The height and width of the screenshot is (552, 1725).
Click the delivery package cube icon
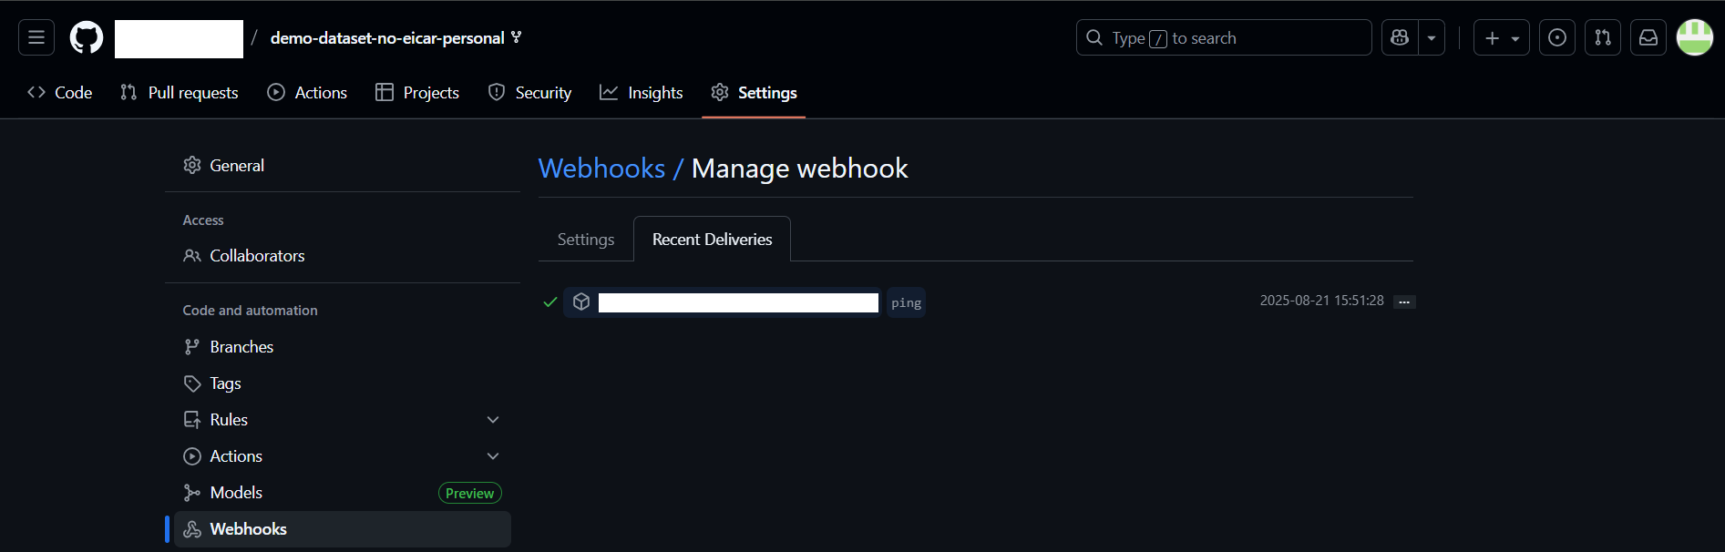point(581,302)
